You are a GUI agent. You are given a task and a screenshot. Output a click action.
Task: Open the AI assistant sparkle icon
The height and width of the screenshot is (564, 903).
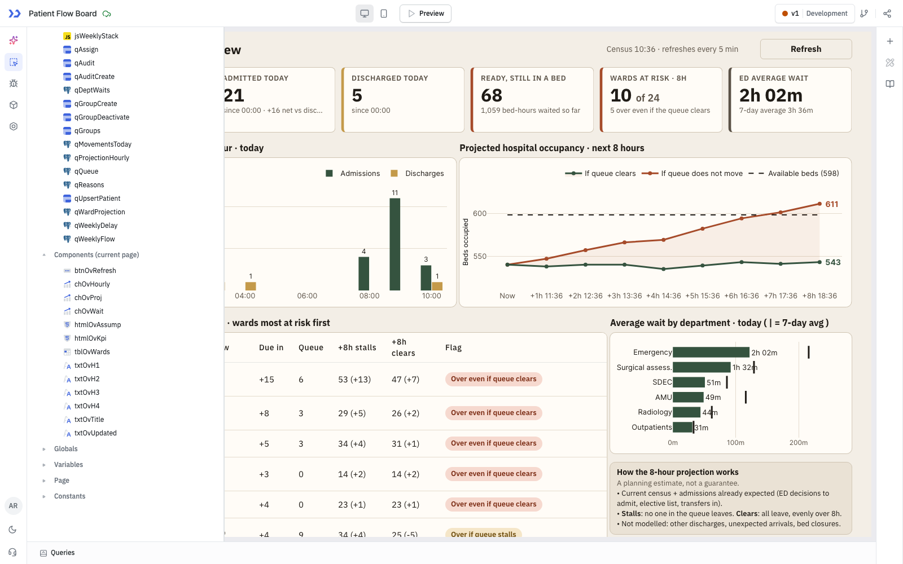click(x=14, y=41)
